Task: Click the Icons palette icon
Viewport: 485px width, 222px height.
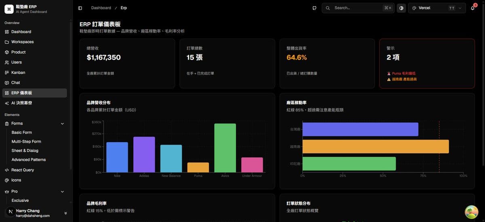Action: [7, 180]
